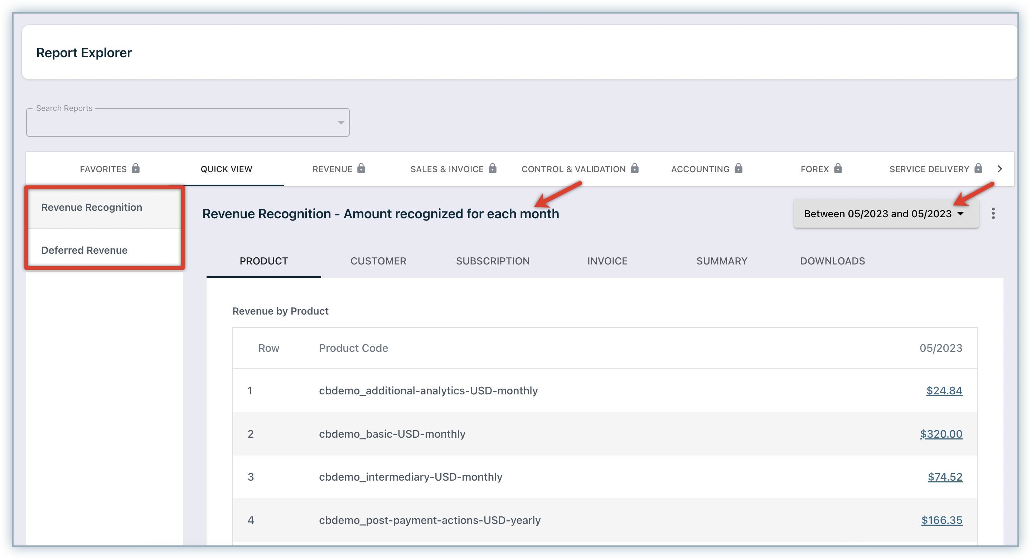Screen dimensions: 1031x559
Task: Click the Product Code column header
Action: [353, 348]
